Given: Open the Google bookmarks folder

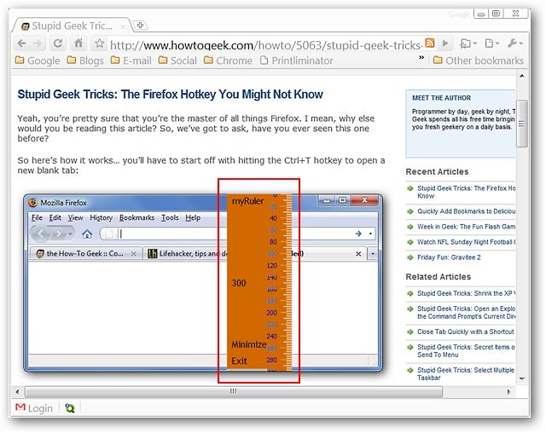Looking at the screenshot, I should click(x=38, y=61).
